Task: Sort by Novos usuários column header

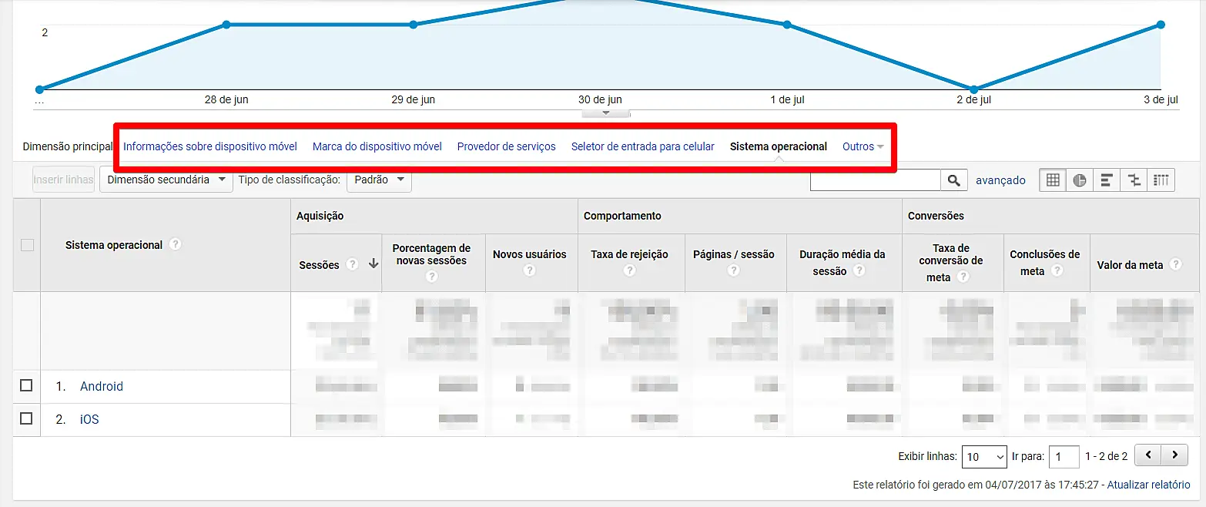Action: (530, 254)
